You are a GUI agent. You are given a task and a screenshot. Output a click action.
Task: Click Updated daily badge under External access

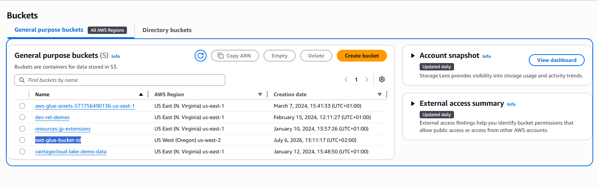[x=437, y=115]
